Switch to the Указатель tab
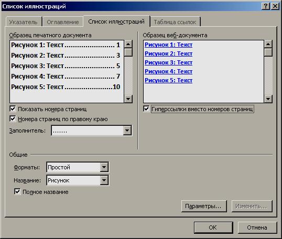The height and width of the screenshot is (239, 282). (x=24, y=22)
